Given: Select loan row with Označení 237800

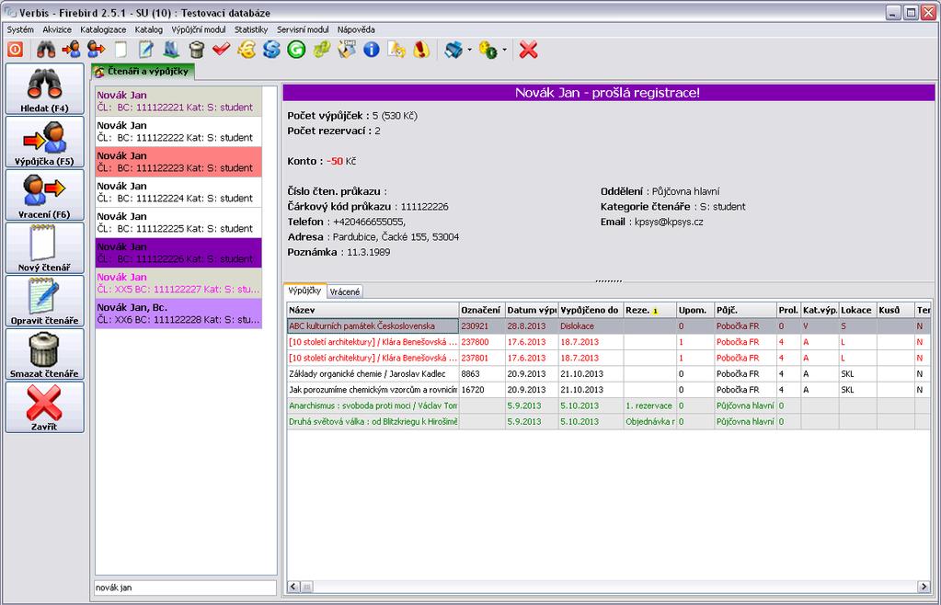Looking at the screenshot, I should 609,342.
